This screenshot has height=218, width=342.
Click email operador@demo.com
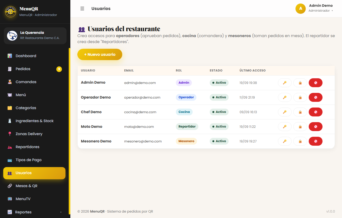click(x=142, y=97)
